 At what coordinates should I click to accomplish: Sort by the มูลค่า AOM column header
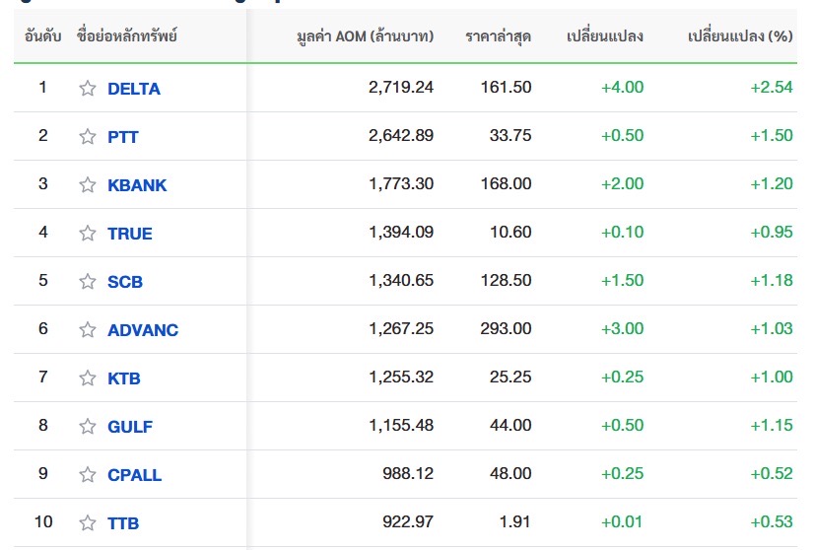tap(365, 37)
